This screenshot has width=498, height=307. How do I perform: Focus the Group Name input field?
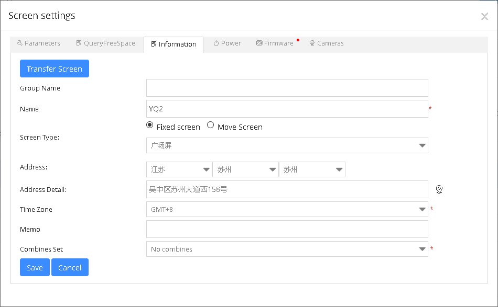[287, 88]
